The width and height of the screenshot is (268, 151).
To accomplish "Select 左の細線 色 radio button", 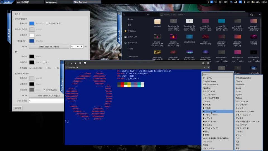I will coord(55,68).
